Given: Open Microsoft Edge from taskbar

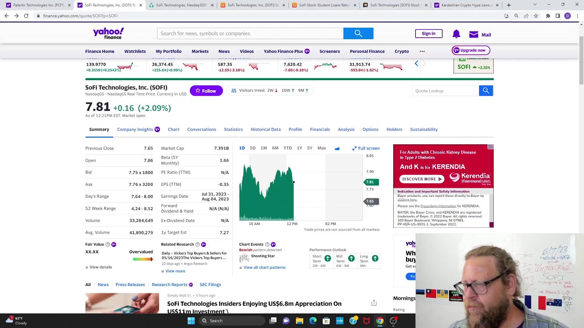Looking at the screenshot, I should [313, 321].
